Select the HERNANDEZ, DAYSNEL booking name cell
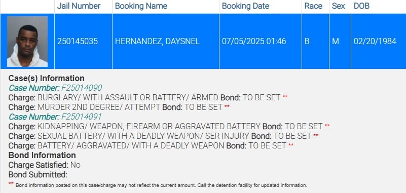406x193 pixels. (x=165, y=42)
